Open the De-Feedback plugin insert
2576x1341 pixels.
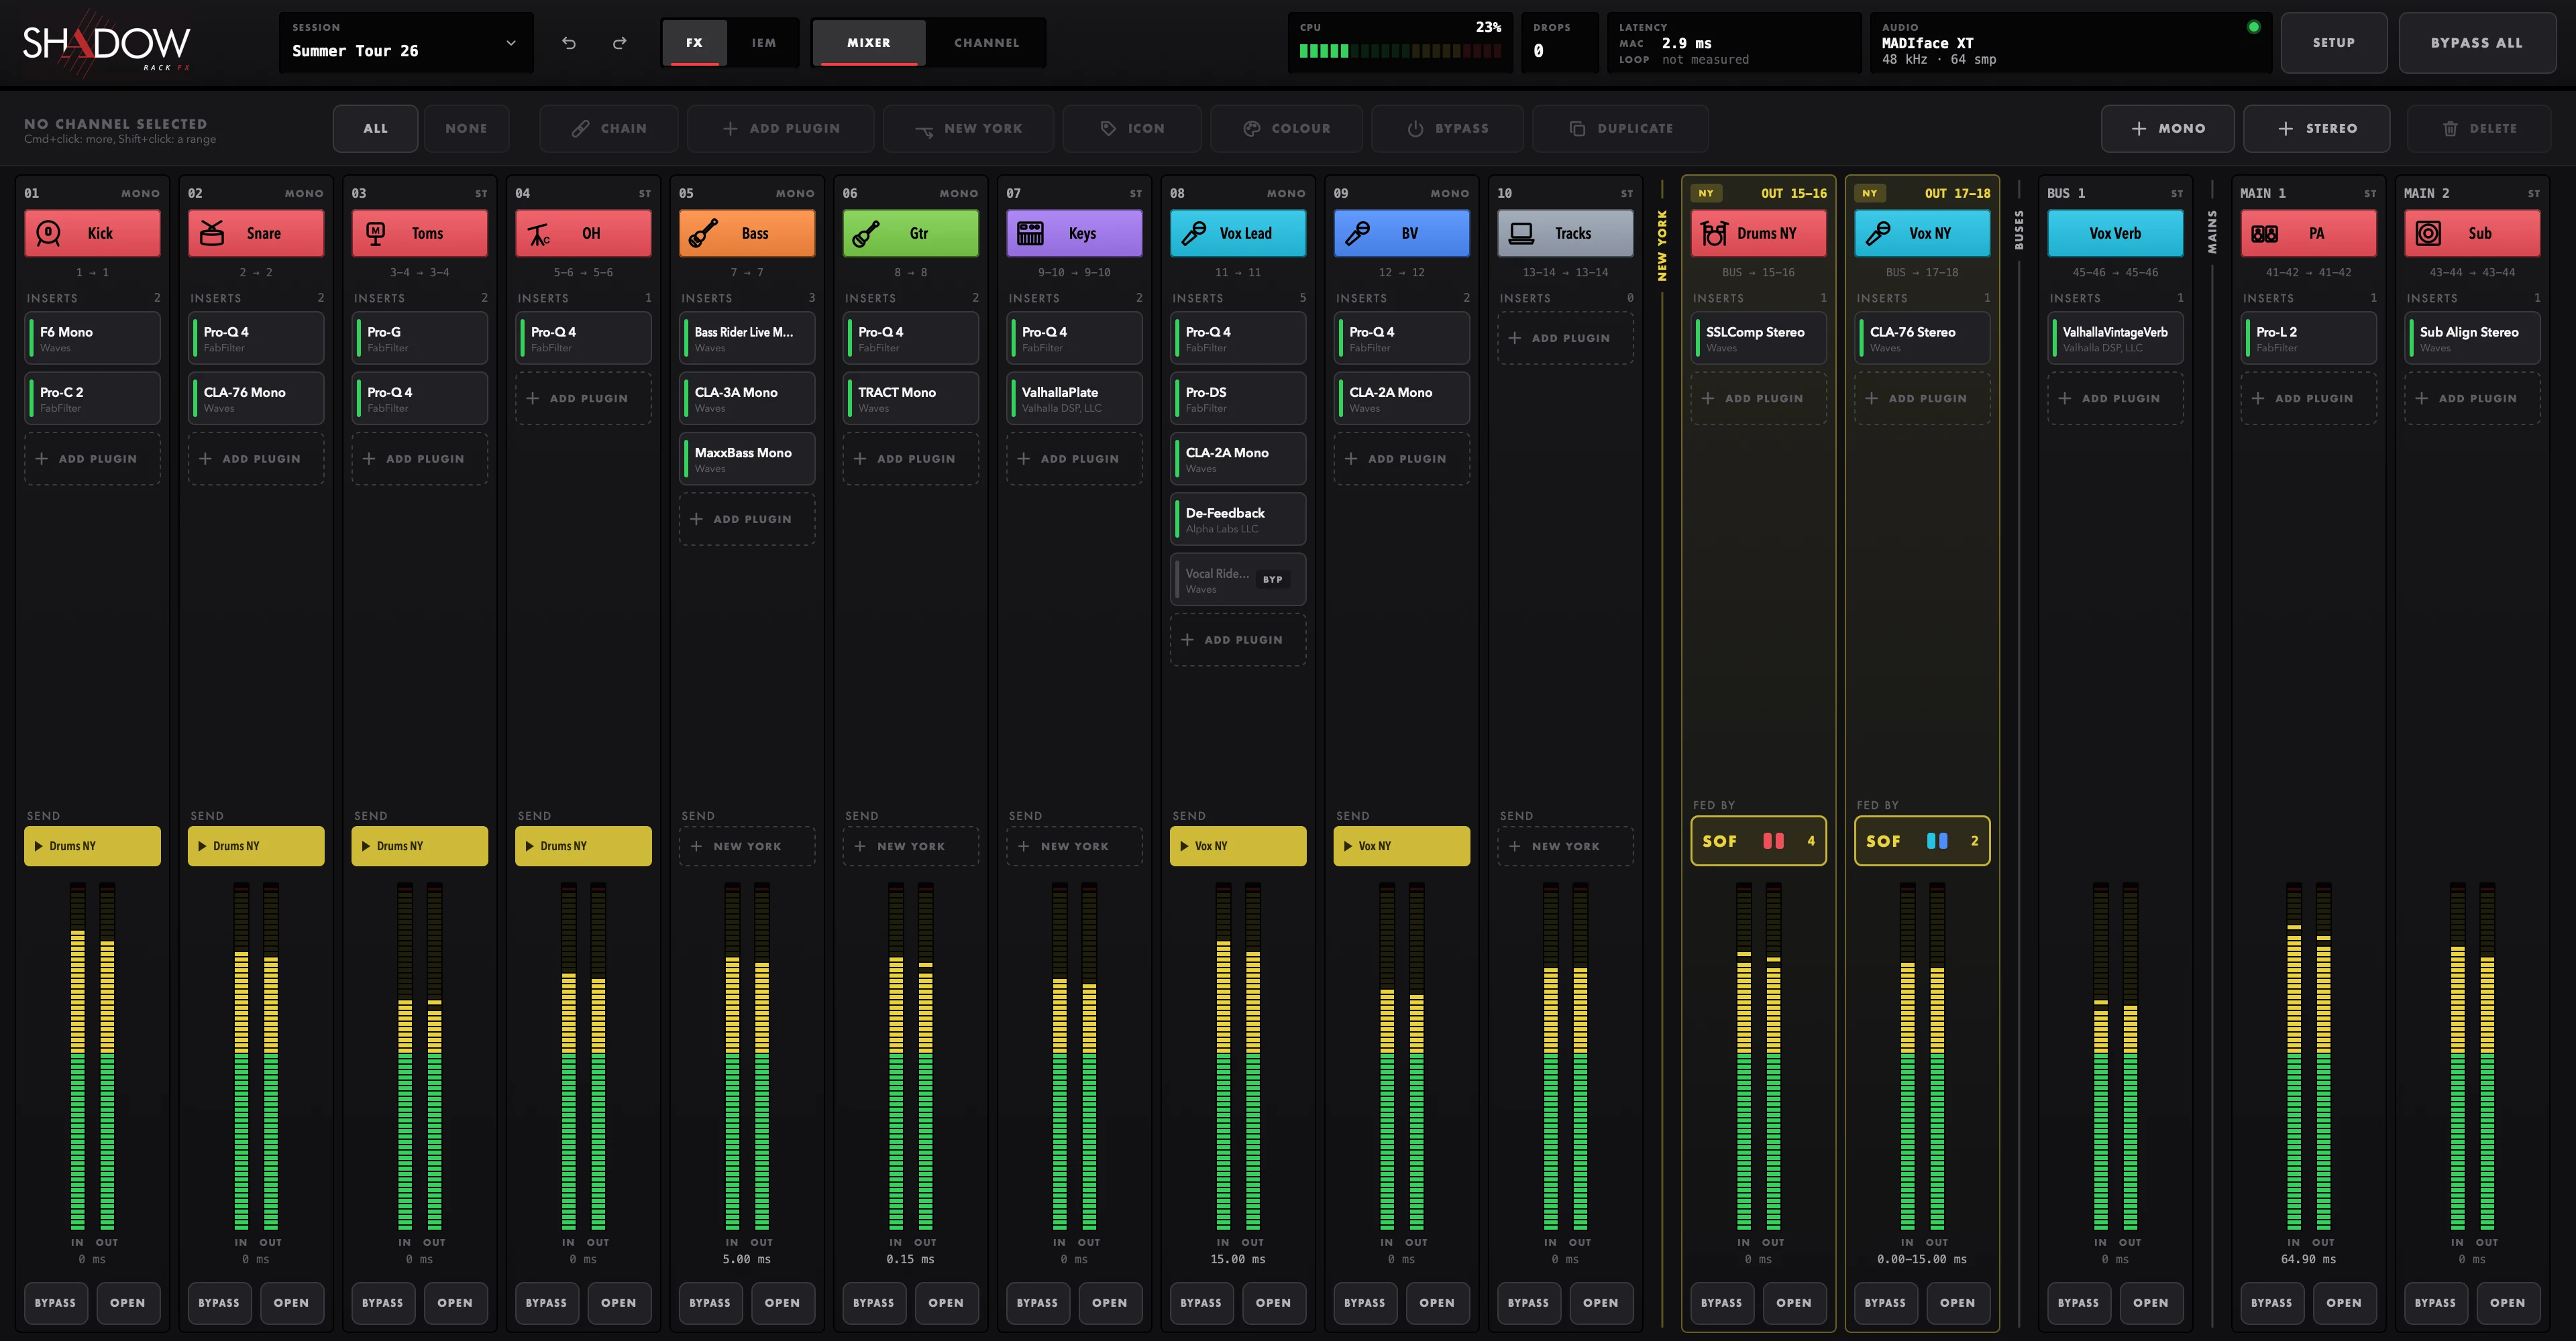click(x=1238, y=518)
